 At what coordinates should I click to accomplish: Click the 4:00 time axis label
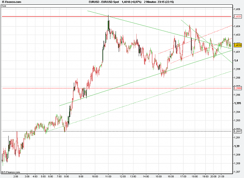click(35, 176)
